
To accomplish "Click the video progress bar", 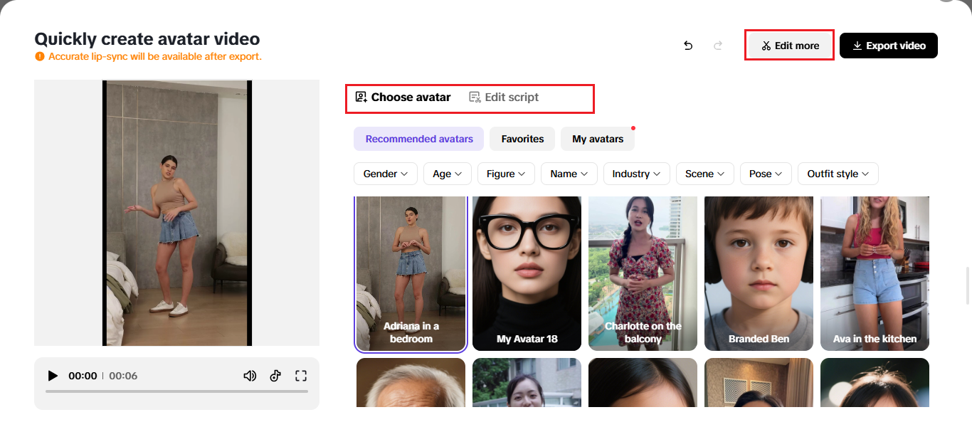I will tap(176, 391).
